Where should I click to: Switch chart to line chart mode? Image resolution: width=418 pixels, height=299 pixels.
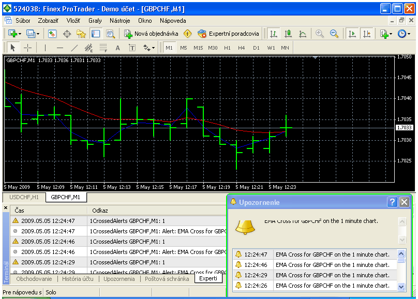(x=303, y=34)
